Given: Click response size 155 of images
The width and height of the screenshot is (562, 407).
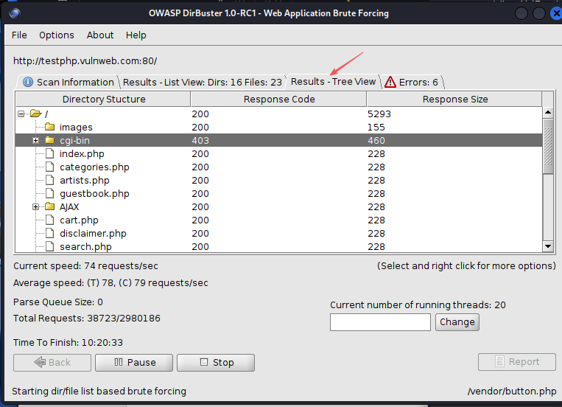Looking at the screenshot, I should pos(376,127).
